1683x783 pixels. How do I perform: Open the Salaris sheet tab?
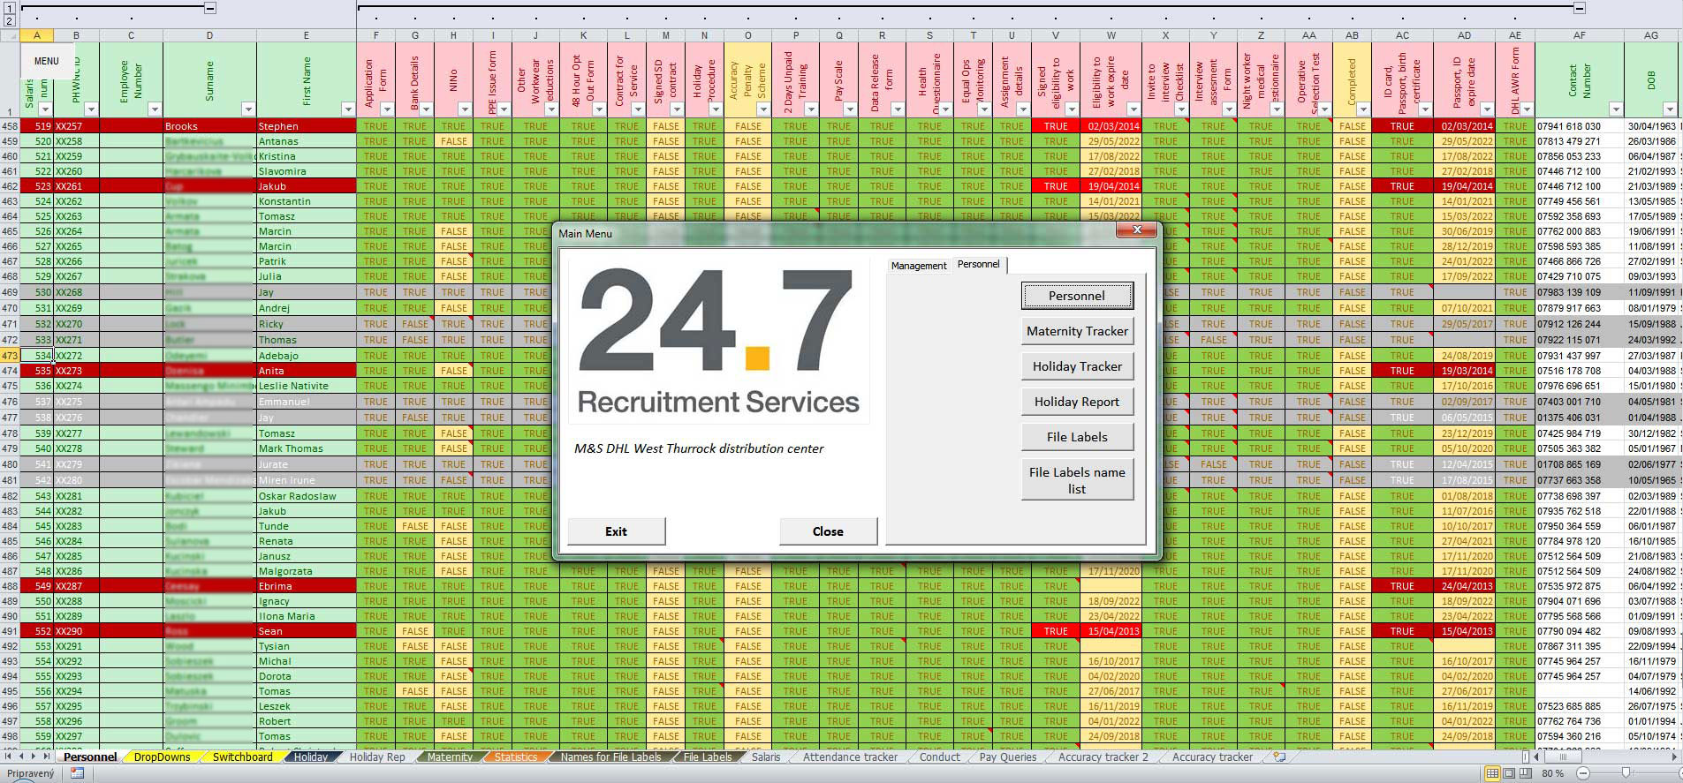coord(766,757)
